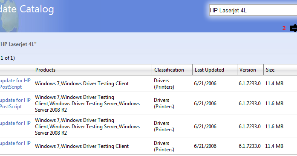The width and height of the screenshot is (297, 156).
Task: Click Drivers (Printers) in PostScript 11.6 MB row
Action: [164, 103]
